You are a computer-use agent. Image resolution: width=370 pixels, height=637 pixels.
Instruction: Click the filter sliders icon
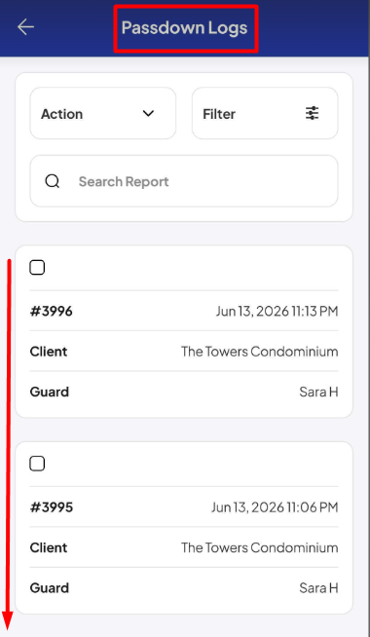pyautogui.click(x=312, y=113)
